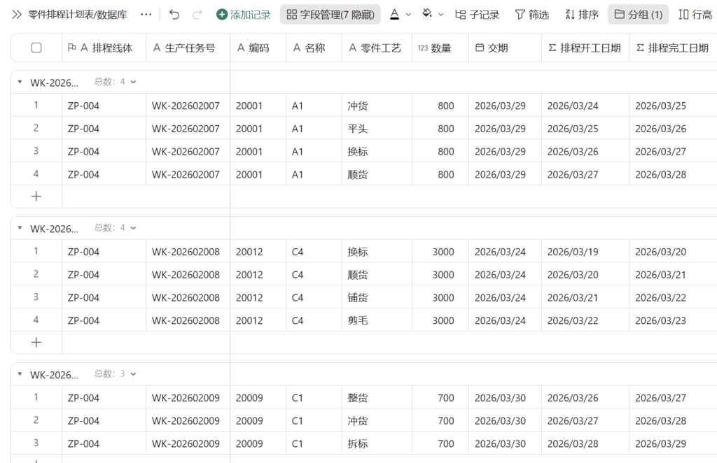This screenshot has width=717, height=463.
Task: Select the 数量 column header
Action: click(x=440, y=48)
